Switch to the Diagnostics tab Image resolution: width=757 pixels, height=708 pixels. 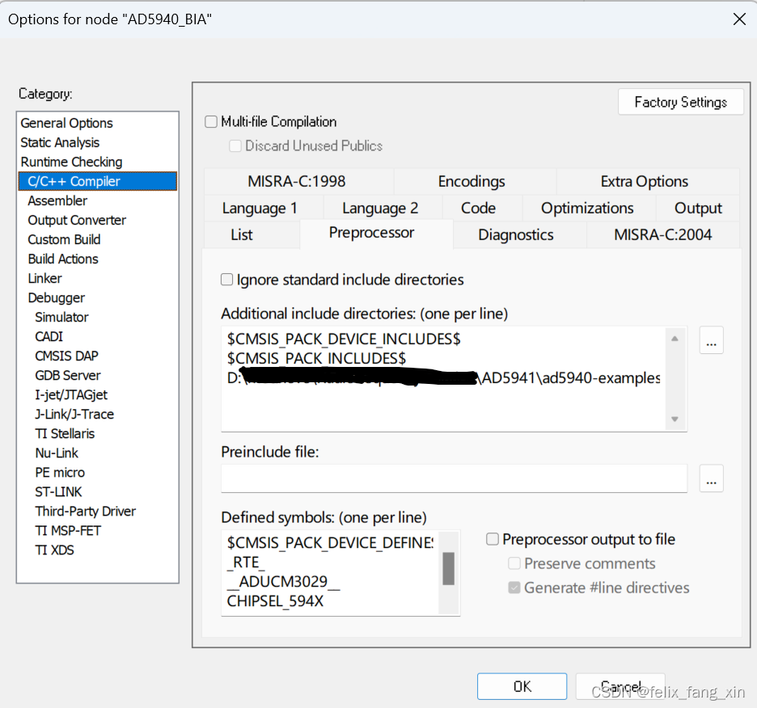pos(516,235)
